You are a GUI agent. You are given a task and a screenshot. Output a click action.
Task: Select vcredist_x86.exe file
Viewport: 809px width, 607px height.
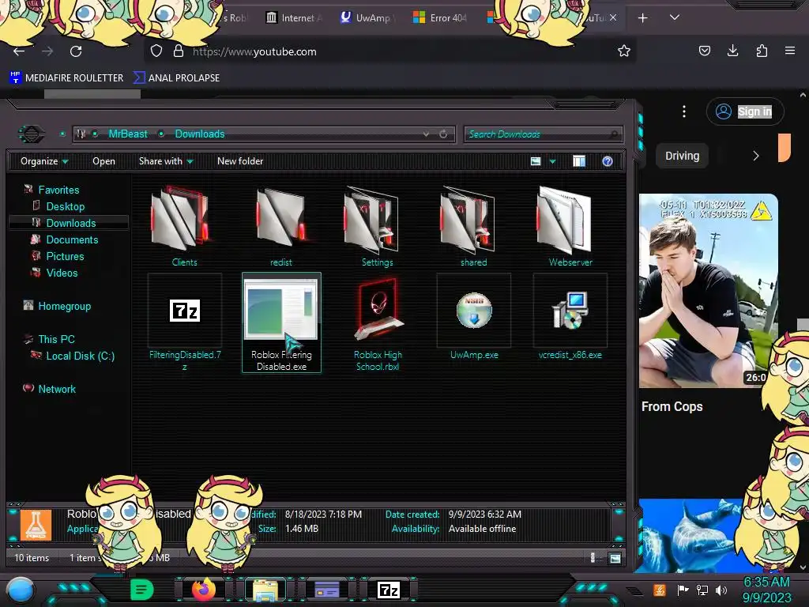point(570,318)
